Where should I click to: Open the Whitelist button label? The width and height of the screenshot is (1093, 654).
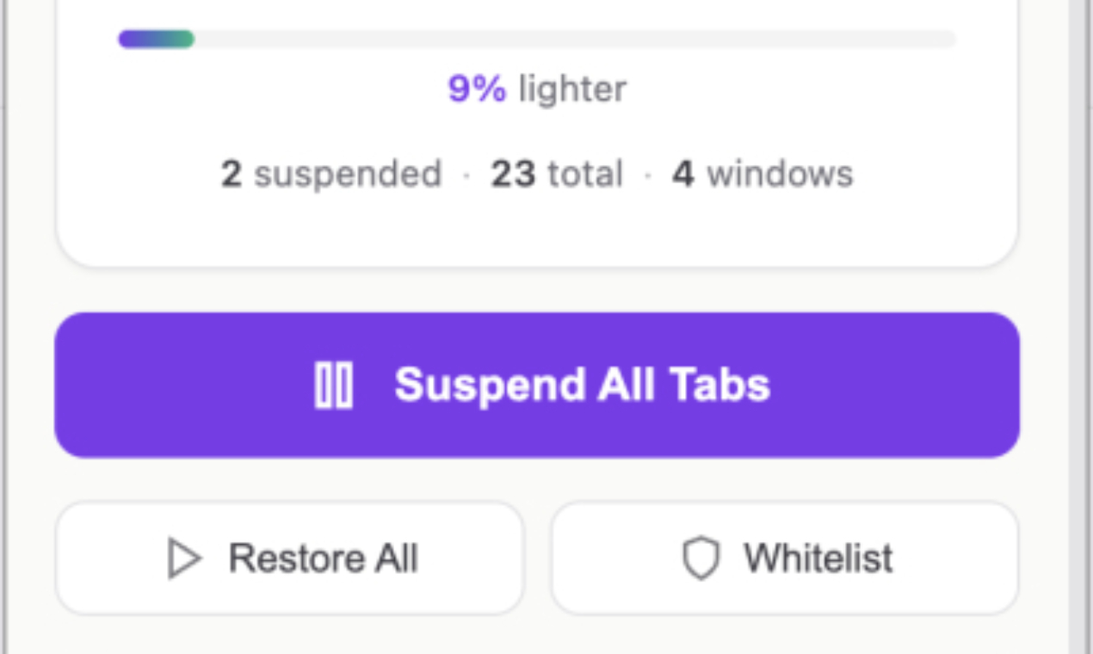pyautogui.click(x=818, y=558)
